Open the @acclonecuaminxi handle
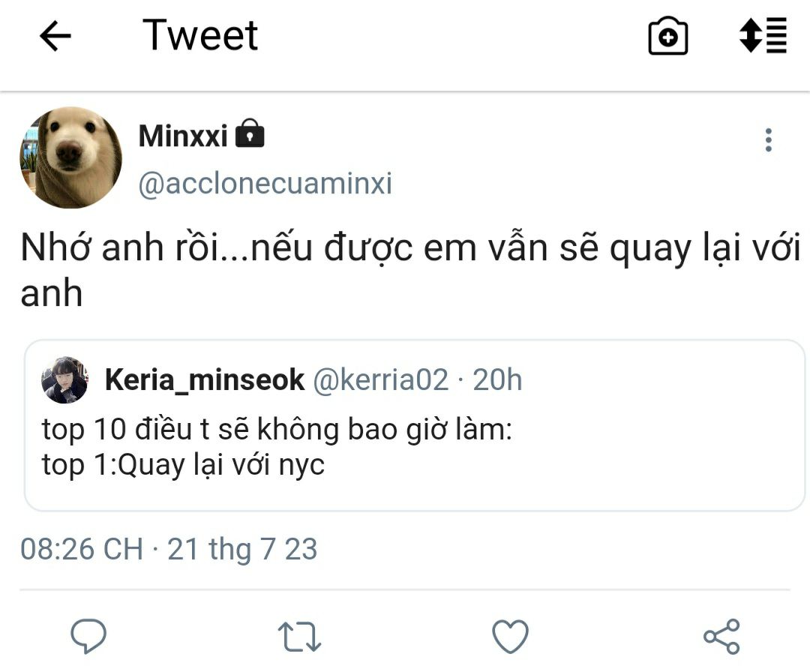 coord(265,184)
